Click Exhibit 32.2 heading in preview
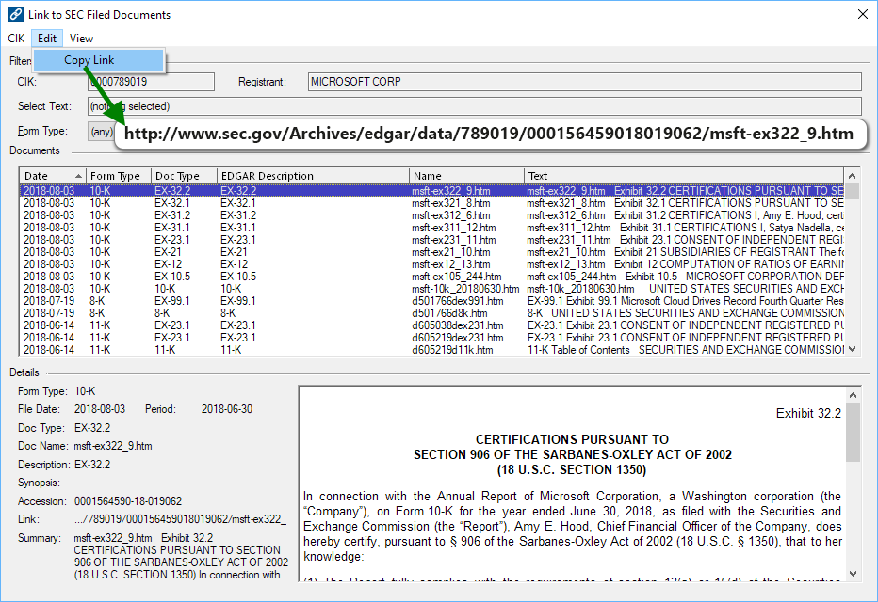Viewport: 878px width, 602px height. coord(808,414)
